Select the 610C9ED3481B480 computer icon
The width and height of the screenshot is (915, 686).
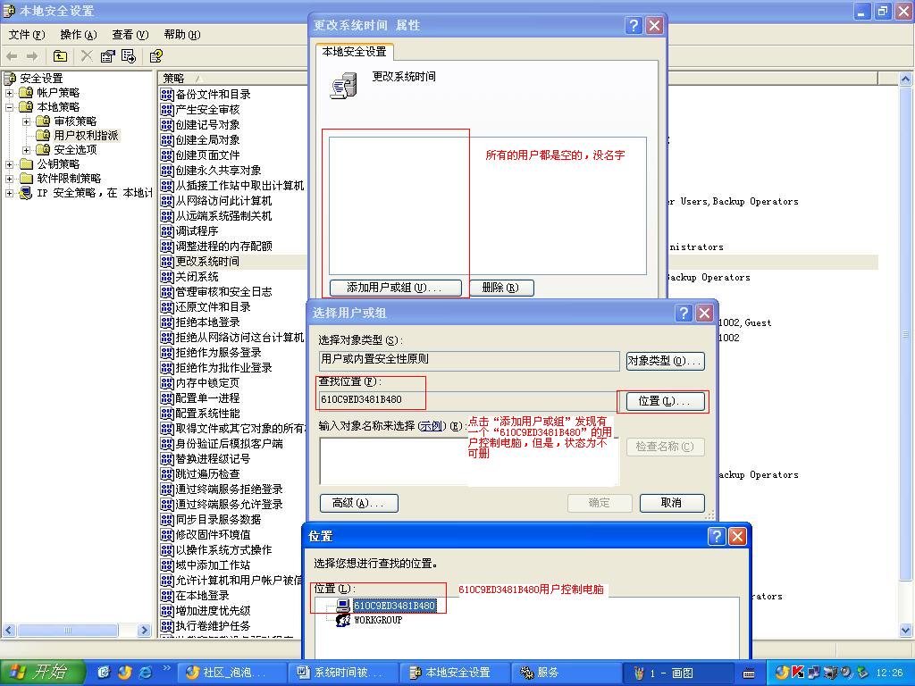pyautogui.click(x=342, y=606)
